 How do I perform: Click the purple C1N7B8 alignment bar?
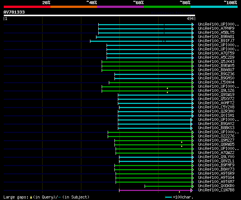point(155,190)
